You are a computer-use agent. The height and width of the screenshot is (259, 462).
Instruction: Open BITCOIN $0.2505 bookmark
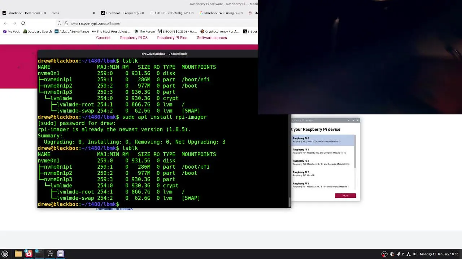pyautogui.click(x=177, y=32)
